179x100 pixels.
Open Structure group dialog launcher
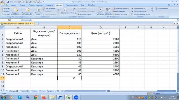click(x=153, y=17)
